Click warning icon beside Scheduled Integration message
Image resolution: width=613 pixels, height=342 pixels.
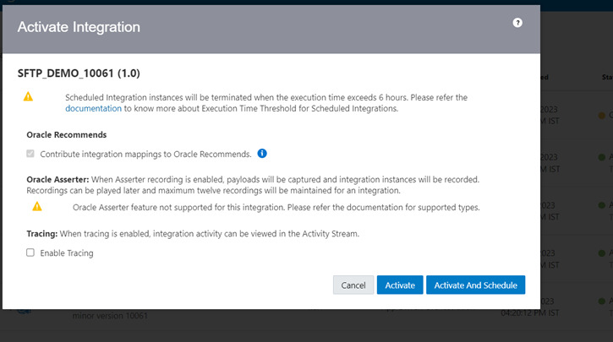tap(28, 96)
